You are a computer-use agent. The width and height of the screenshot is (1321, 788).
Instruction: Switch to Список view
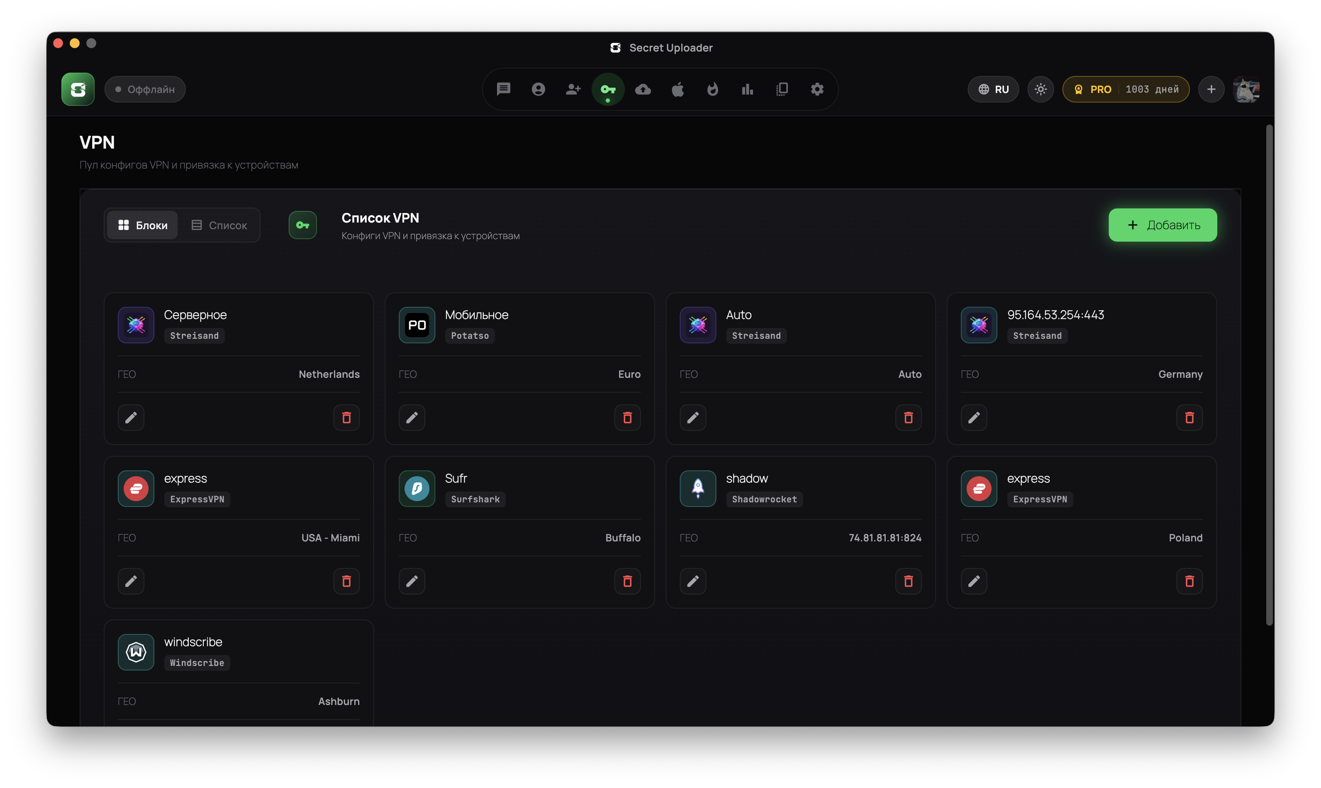219,225
